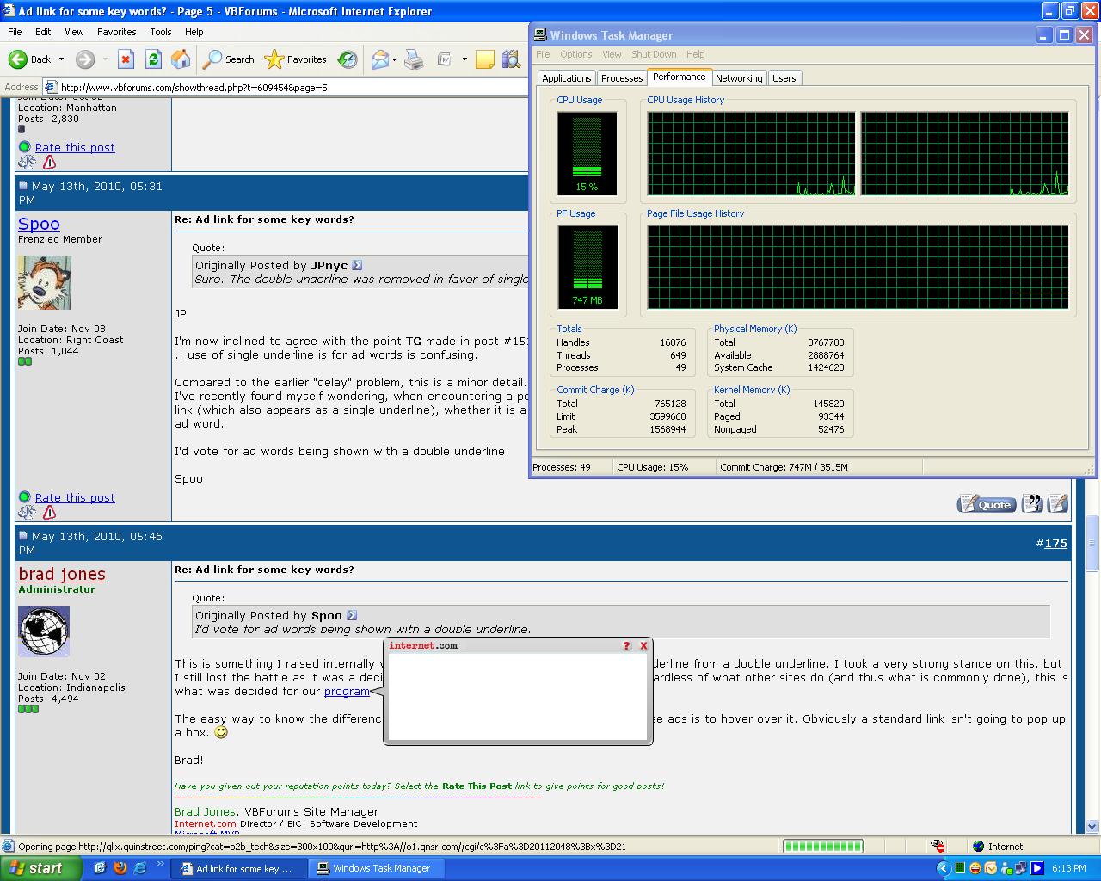Switch to the Networking tab

(x=739, y=78)
